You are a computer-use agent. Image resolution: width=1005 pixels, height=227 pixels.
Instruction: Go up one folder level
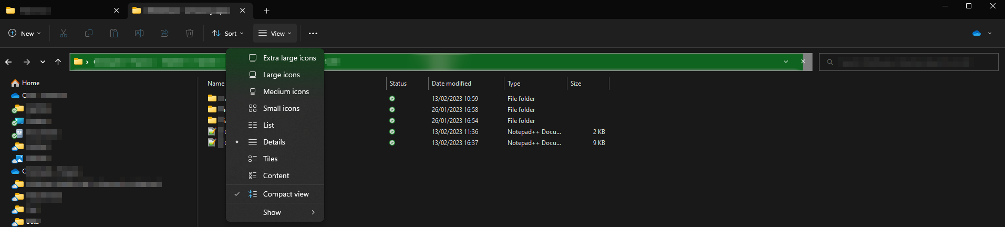[58, 62]
